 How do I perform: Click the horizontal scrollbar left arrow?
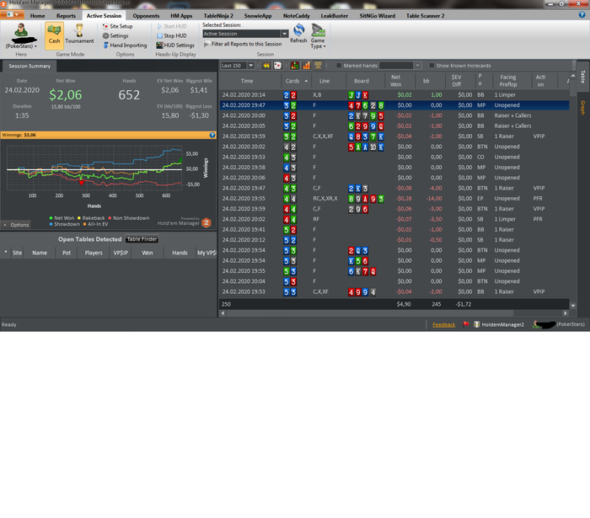223,313
